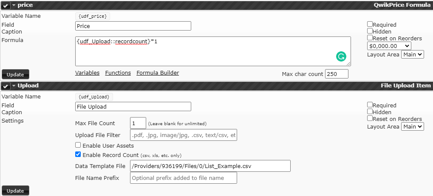
Task: Open the Variables link
Action: 87,73
